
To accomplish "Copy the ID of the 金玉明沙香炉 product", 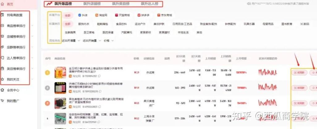I will (x=99, y=76).
